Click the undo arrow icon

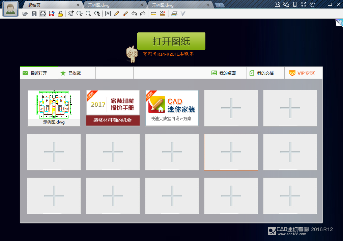(x=134, y=14)
